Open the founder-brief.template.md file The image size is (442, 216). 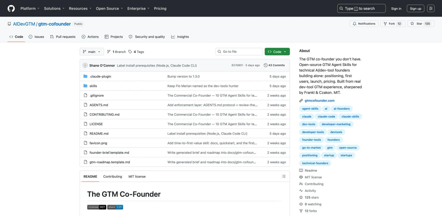click(109, 153)
